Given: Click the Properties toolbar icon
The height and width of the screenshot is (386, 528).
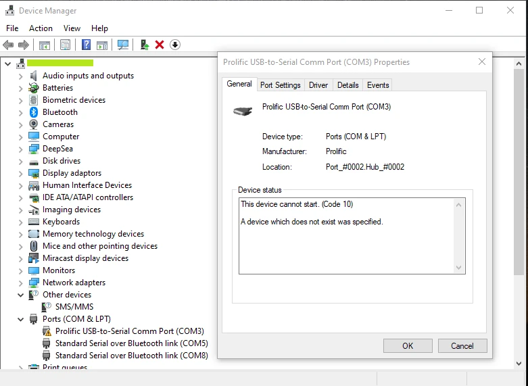Looking at the screenshot, I should tap(65, 45).
